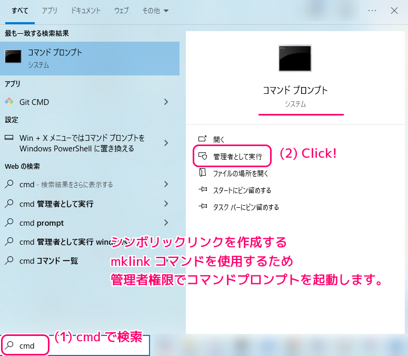Click the コマンド プロンプト title in preview pane
The width and height of the screenshot is (408, 356).
[295, 90]
